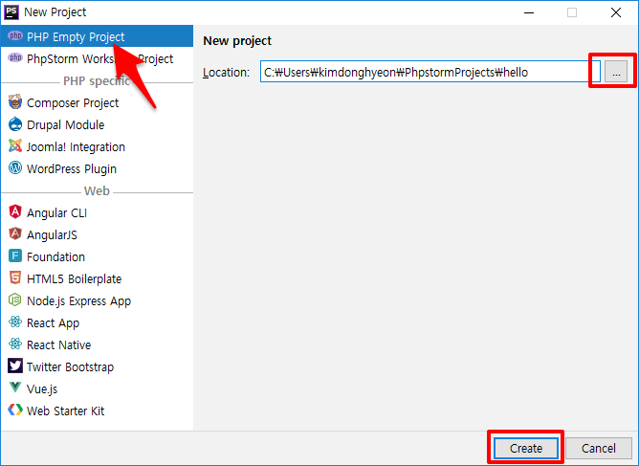Viewport: 639px width, 466px height.
Task: Choose Web Starter Kit label
Action: [x=66, y=411]
